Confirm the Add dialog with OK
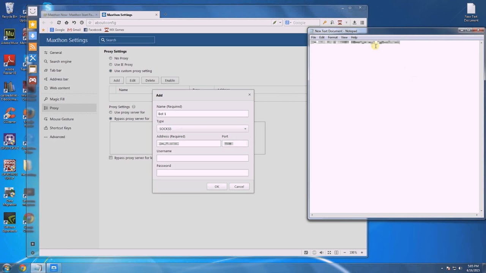Viewport: 486px width, 273px height. [x=217, y=187]
